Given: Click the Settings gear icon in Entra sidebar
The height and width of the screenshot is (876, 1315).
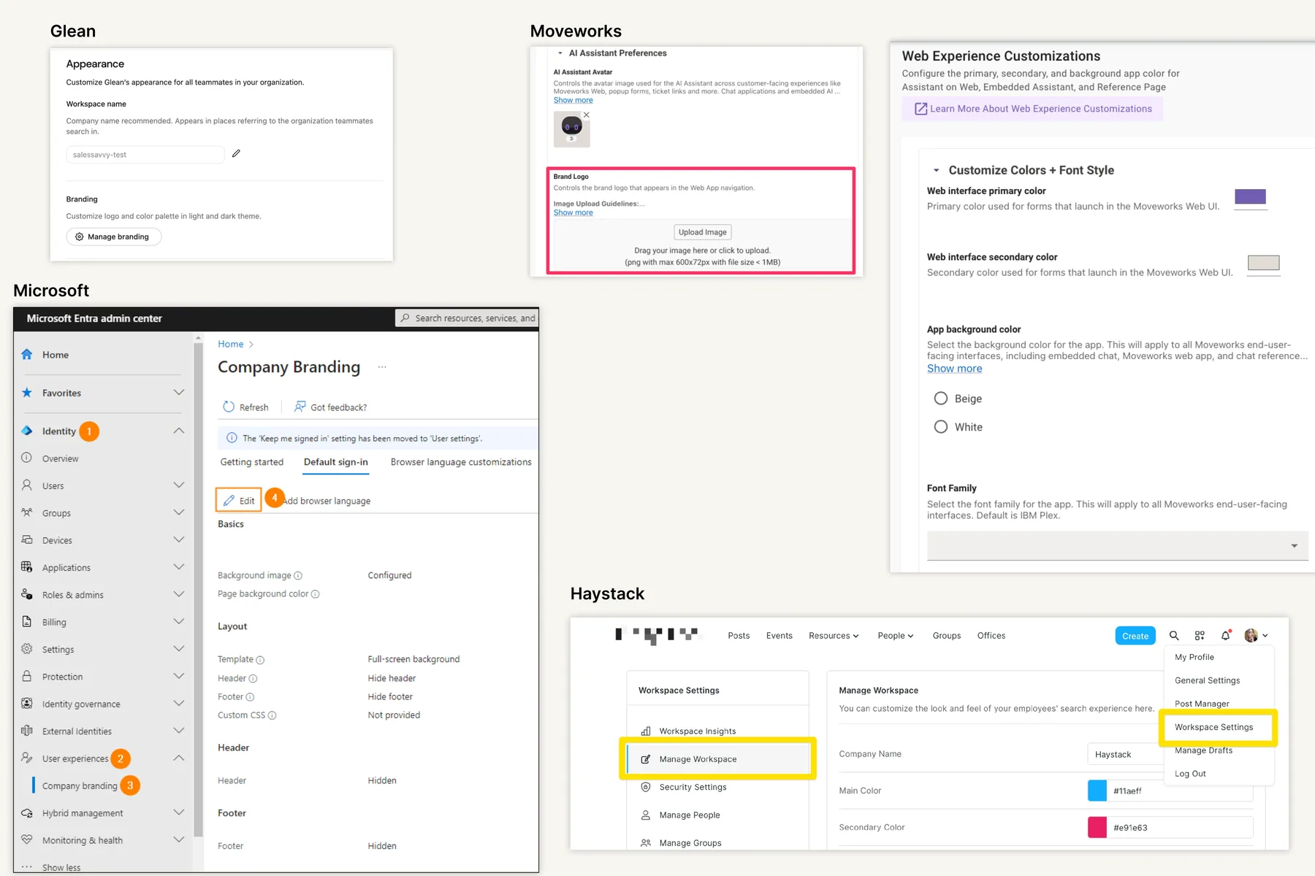Looking at the screenshot, I should coord(27,648).
